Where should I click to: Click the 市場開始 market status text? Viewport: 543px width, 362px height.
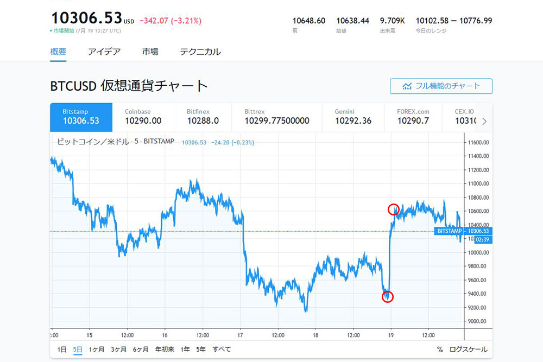[64, 31]
